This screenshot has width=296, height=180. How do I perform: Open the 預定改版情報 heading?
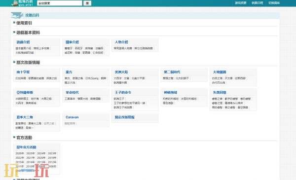click(x=125, y=117)
